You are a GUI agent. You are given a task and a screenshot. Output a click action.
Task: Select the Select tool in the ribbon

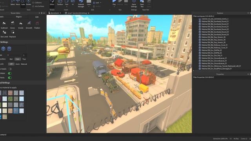(x=13, y=3)
